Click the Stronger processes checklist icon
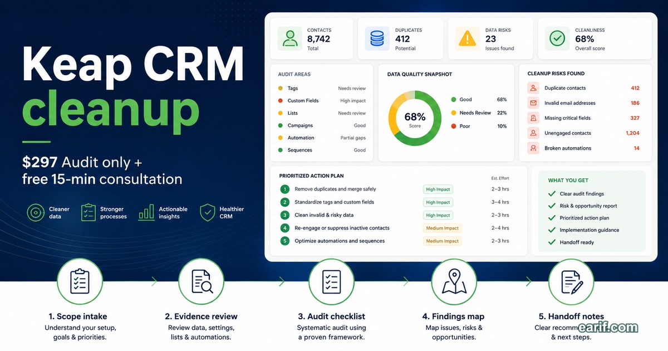 point(89,212)
